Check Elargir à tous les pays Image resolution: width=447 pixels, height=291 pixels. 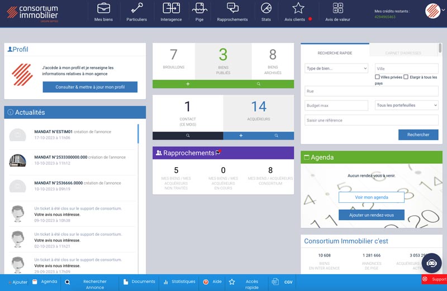[406, 77]
